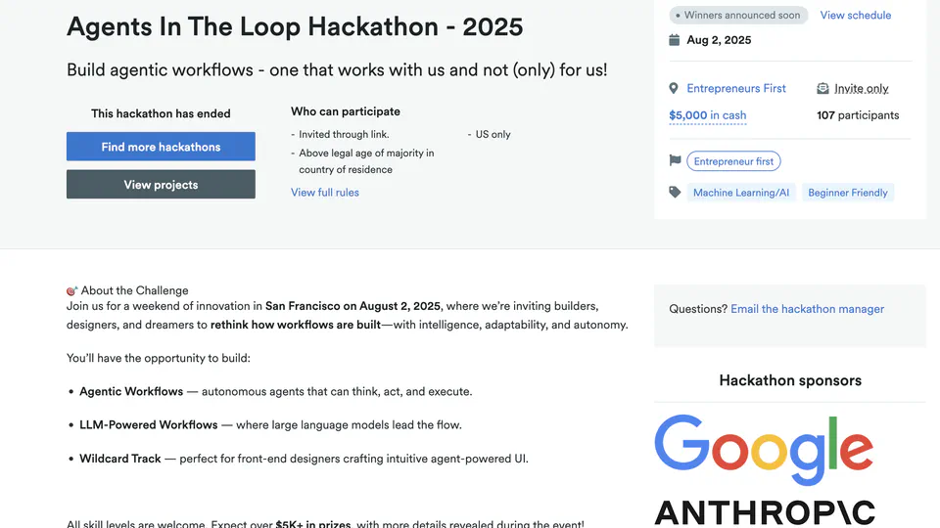940x528 pixels.
Task: Click the target emoji beside About the Challenge
Action: pyautogui.click(x=71, y=291)
